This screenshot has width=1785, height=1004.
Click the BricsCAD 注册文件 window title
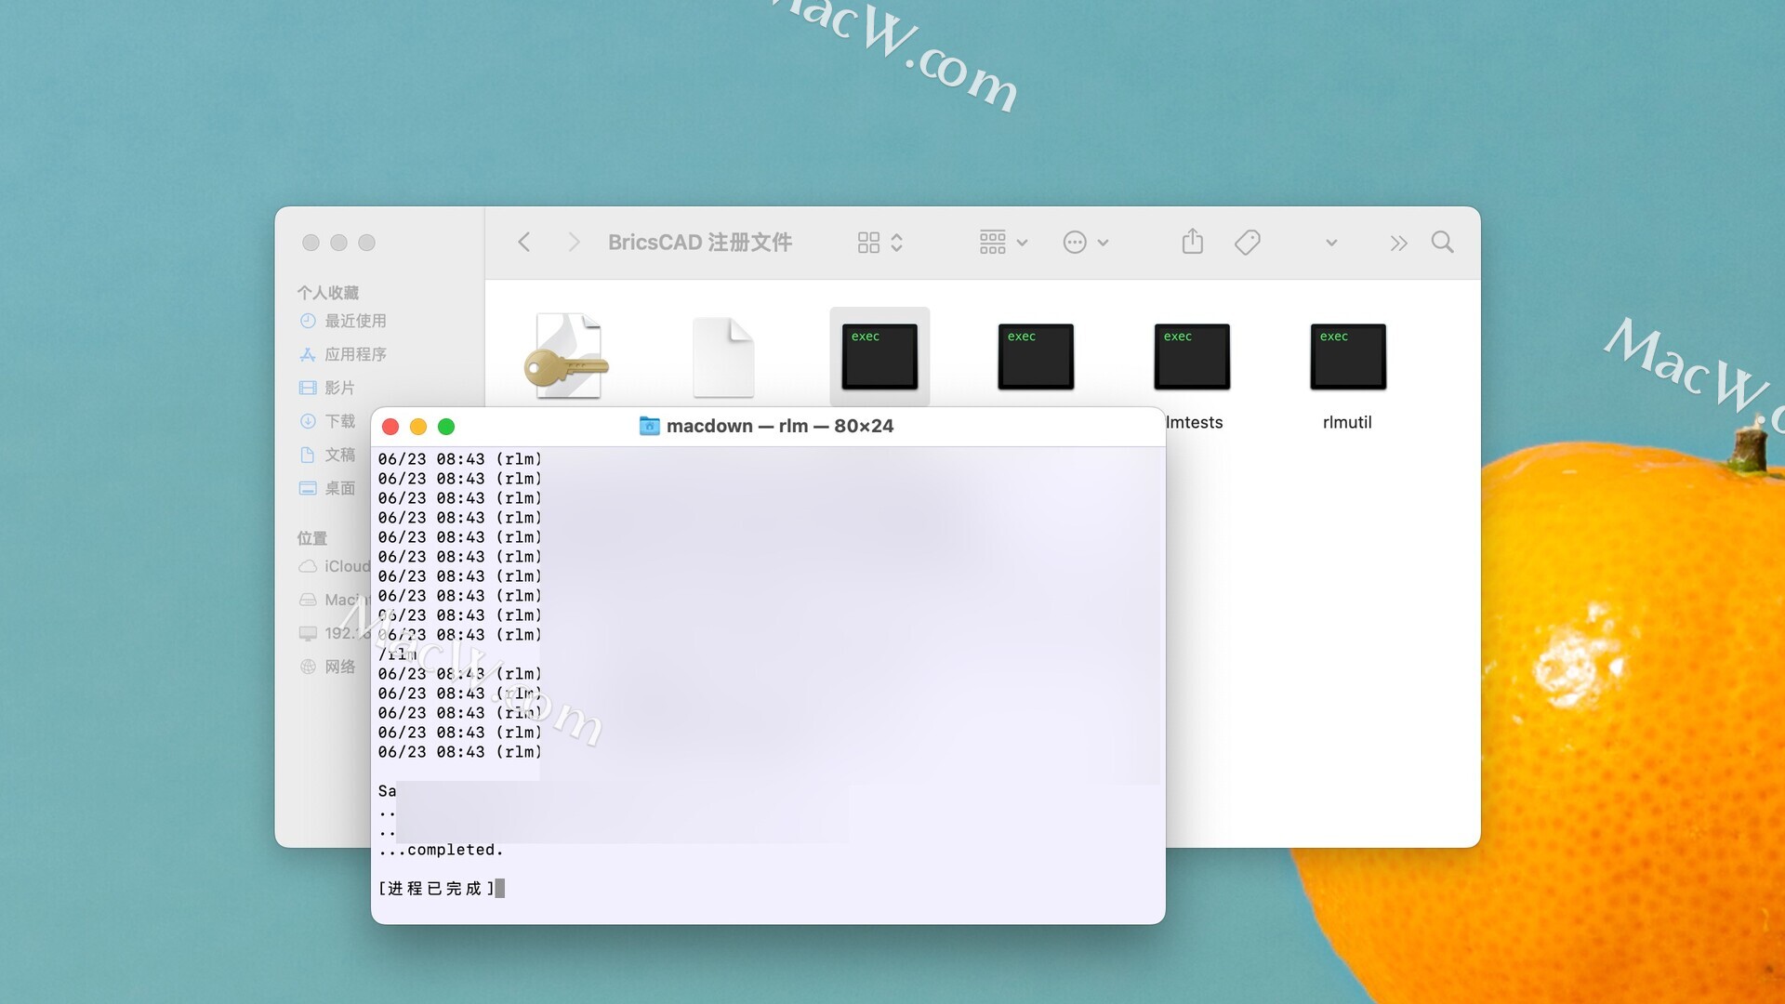(699, 243)
